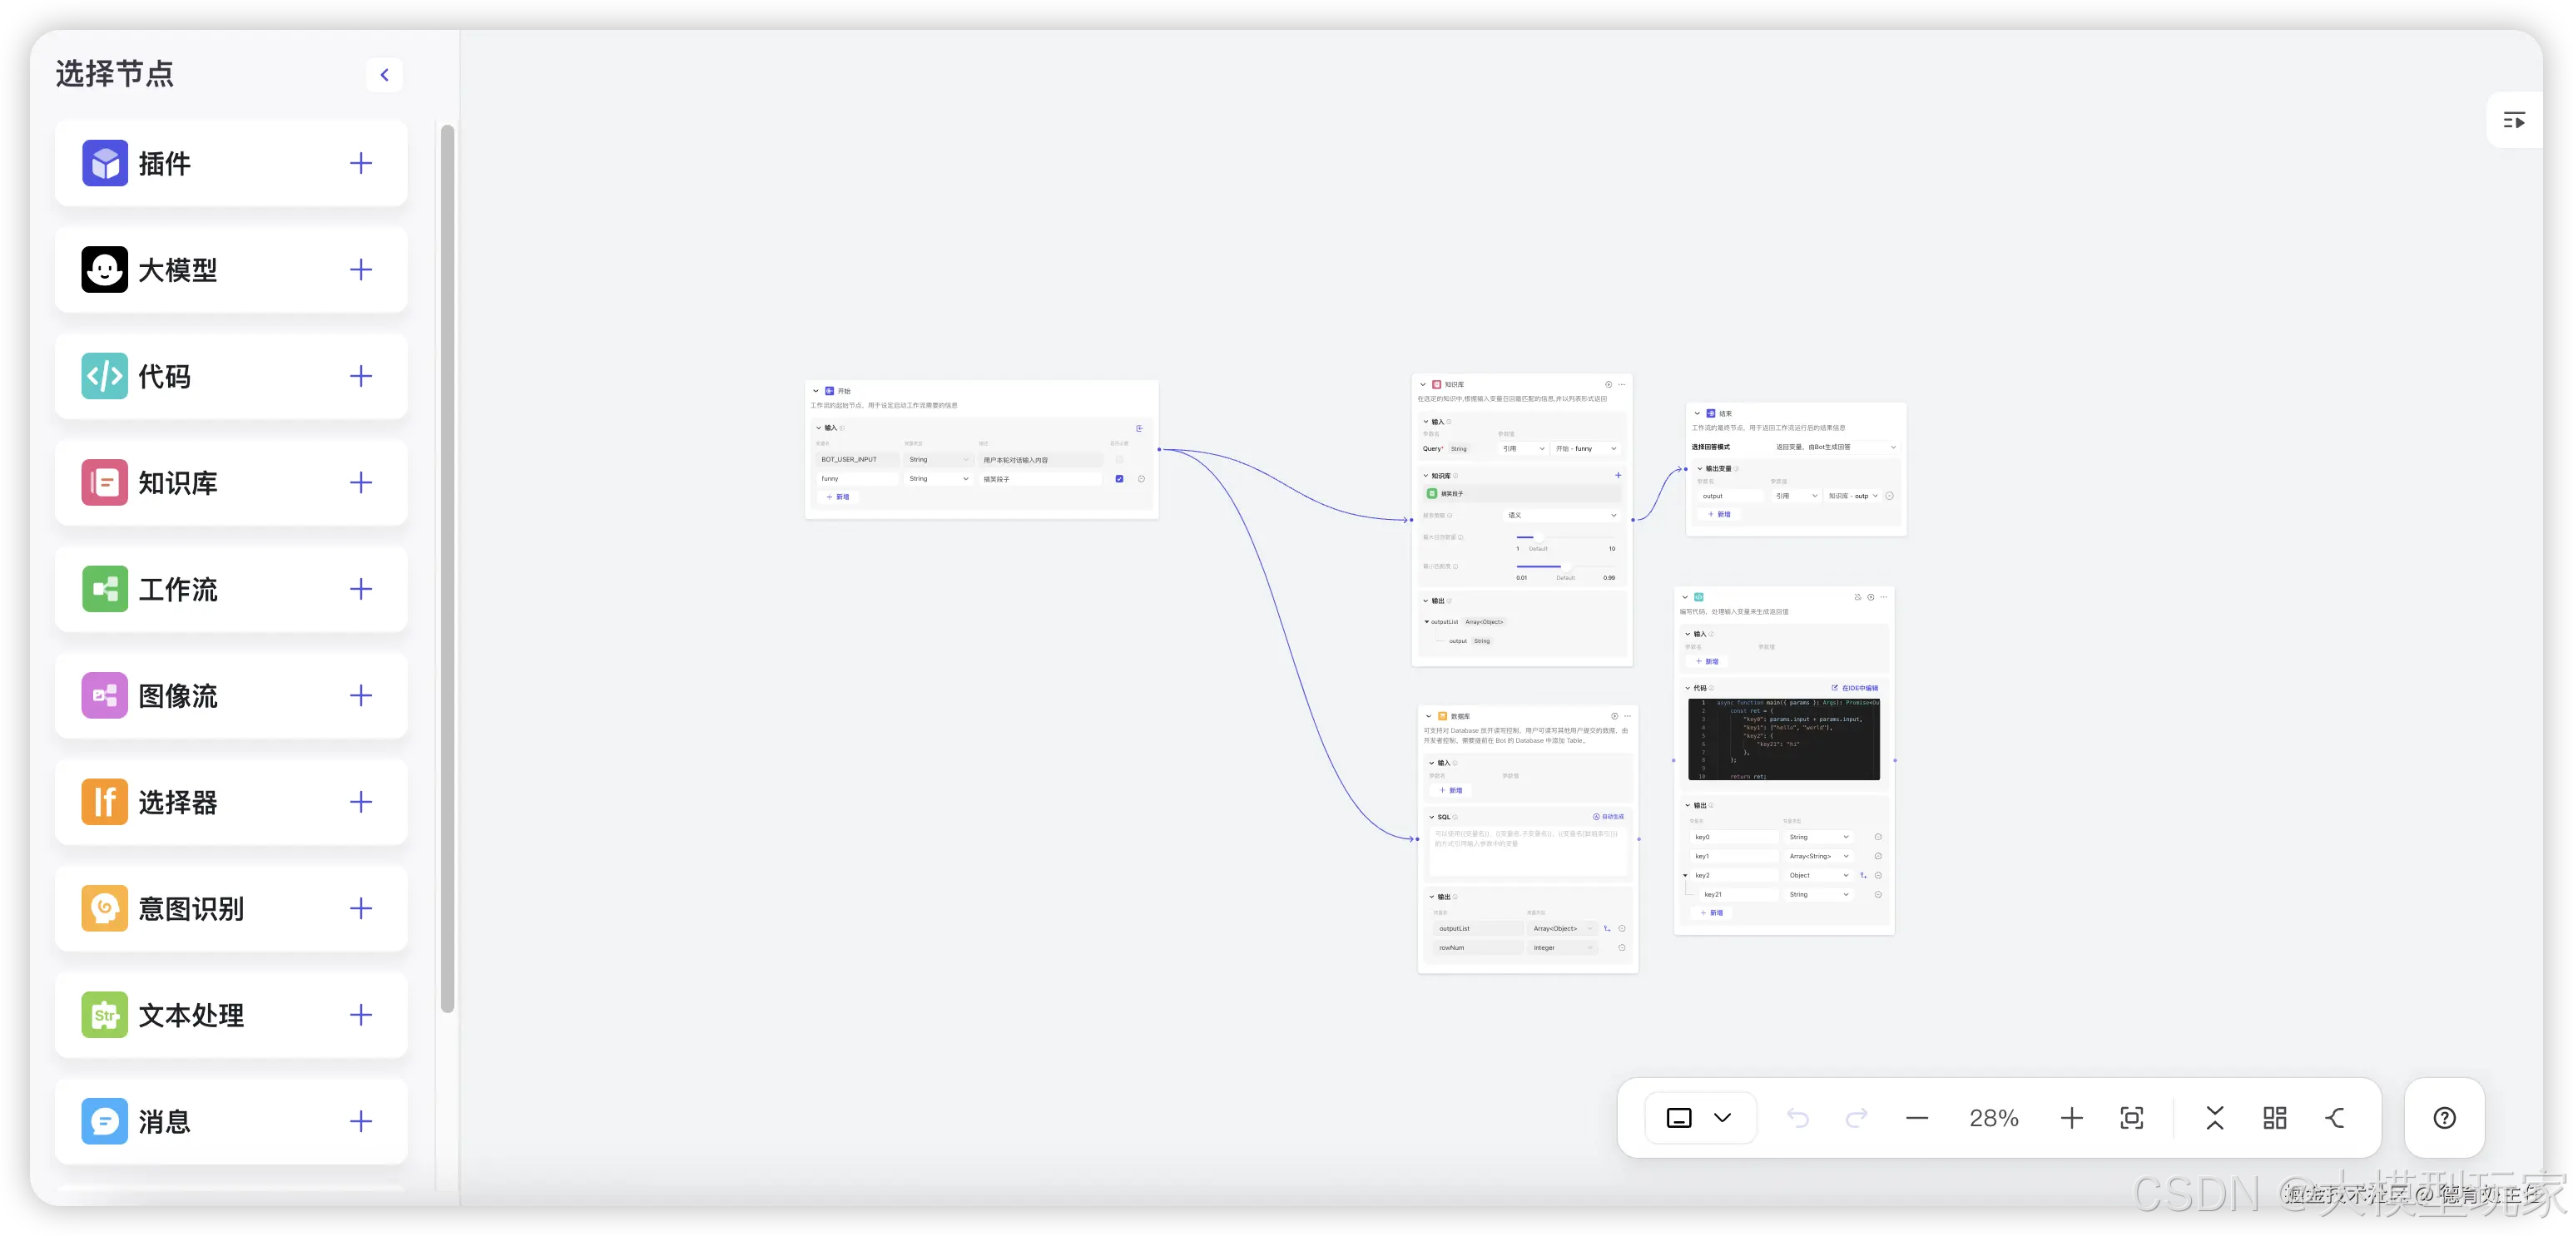The height and width of the screenshot is (1236, 2573).
Task: Add a 插件 plugin node
Action: [360, 164]
